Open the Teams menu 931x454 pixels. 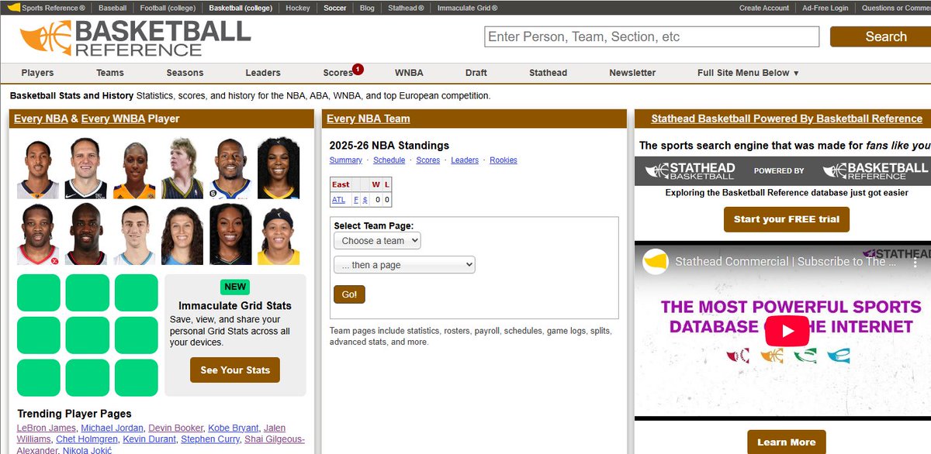pyautogui.click(x=110, y=73)
